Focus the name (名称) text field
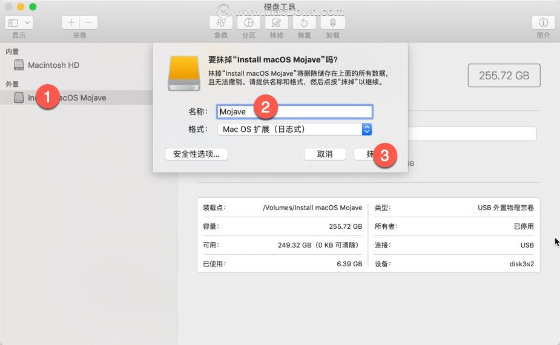The height and width of the screenshot is (345, 560). pos(295,112)
